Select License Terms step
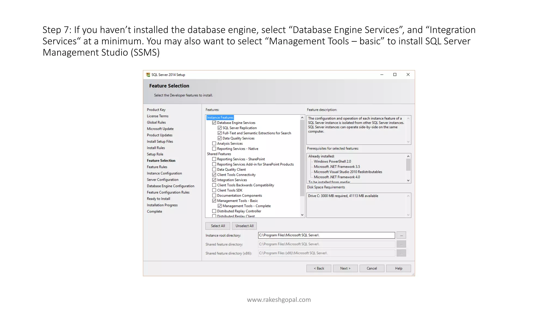 (x=157, y=116)
